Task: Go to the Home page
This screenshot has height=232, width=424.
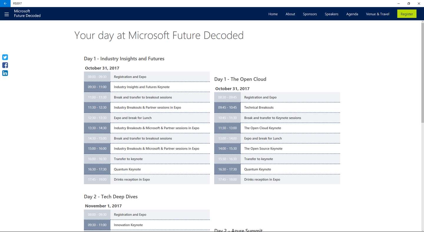Action: click(x=273, y=14)
